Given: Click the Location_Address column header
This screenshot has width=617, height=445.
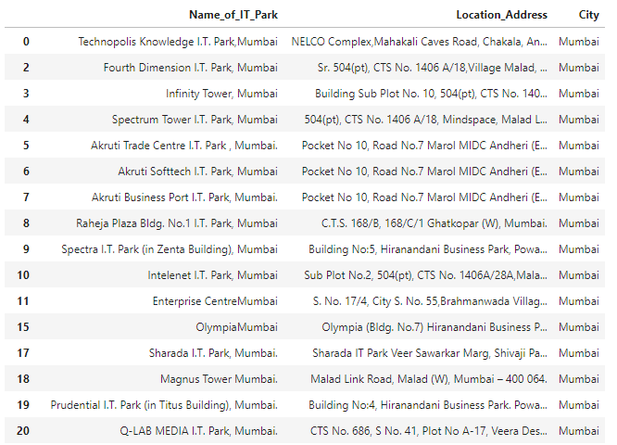Looking at the screenshot, I should pyautogui.click(x=501, y=15).
